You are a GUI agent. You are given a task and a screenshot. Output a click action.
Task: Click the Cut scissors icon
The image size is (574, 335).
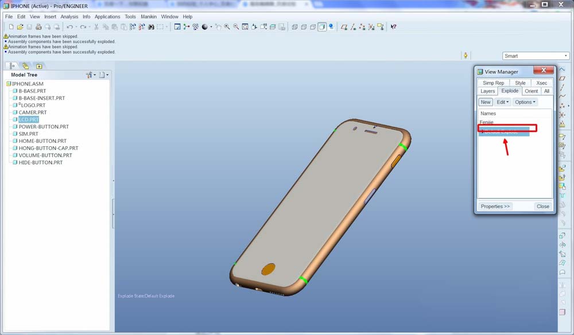pyautogui.click(x=96, y=27)
